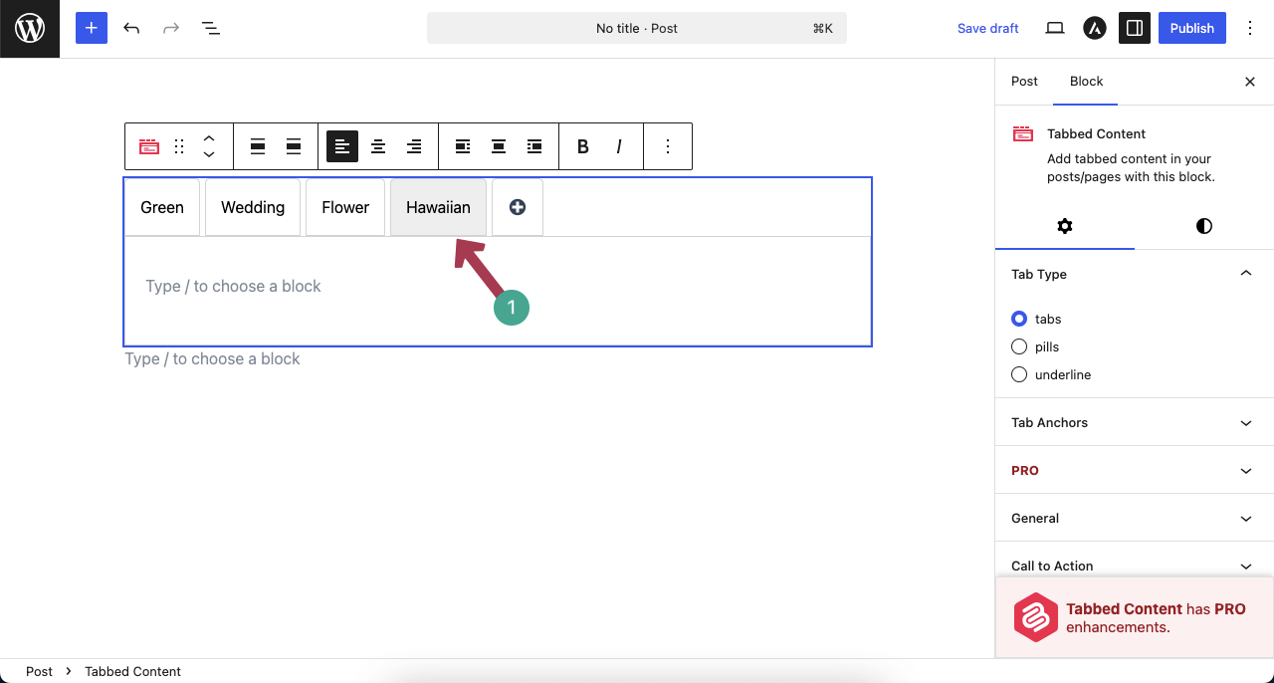Image resolution: width=1274 pixels, height=683 pixels.
Task: Open the block Styles half-circle tab
Action: point(1203,226)
